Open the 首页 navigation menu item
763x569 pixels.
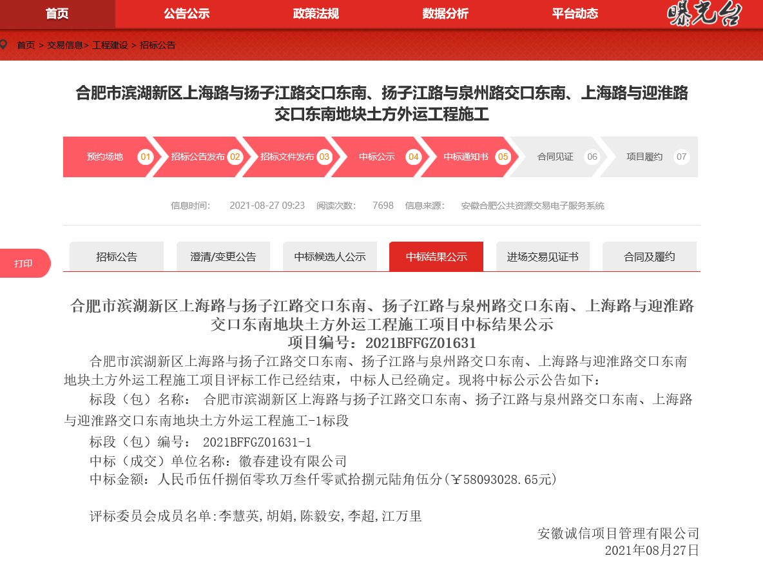(x=57, y=14)
